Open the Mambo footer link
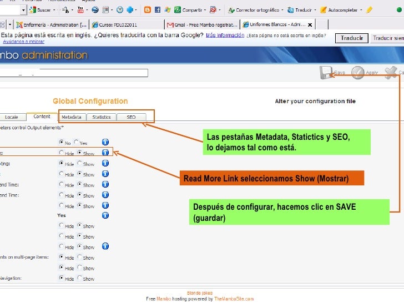 [x=164, y=299]
